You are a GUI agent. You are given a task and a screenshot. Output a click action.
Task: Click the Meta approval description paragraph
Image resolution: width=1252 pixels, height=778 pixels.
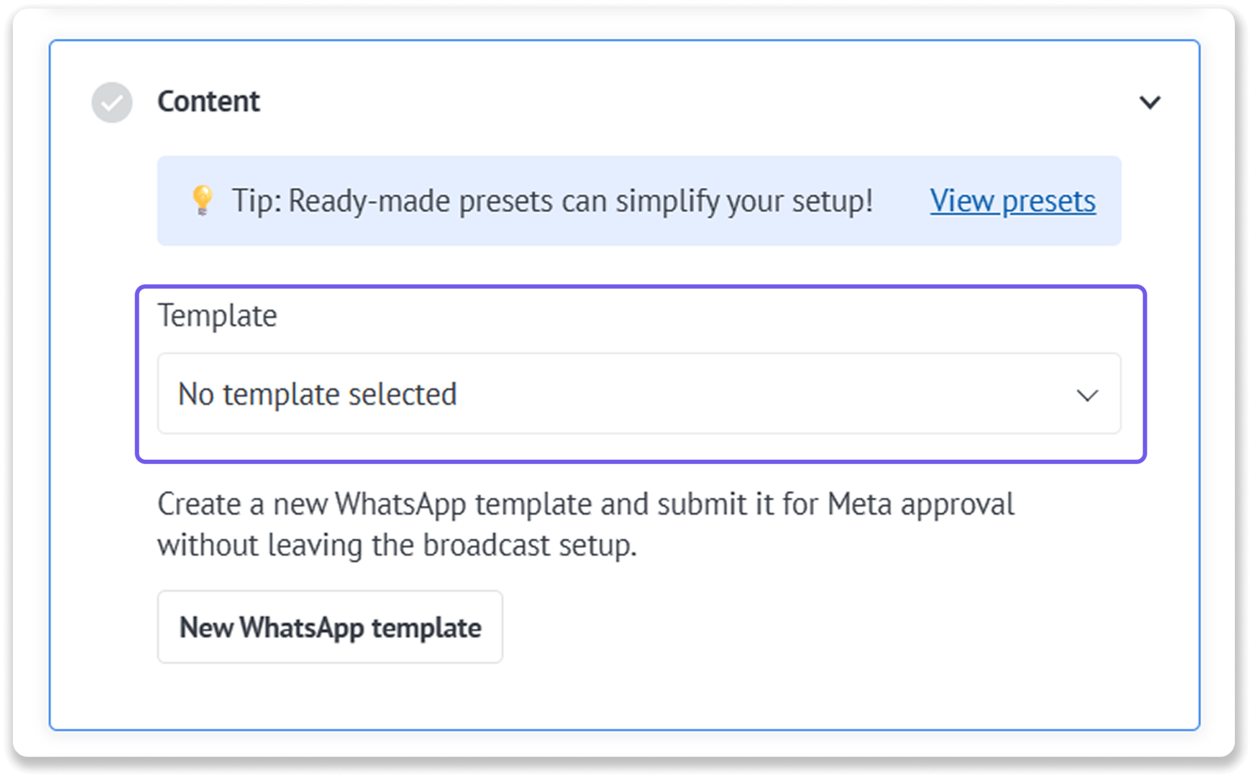[x=586, y=525]
